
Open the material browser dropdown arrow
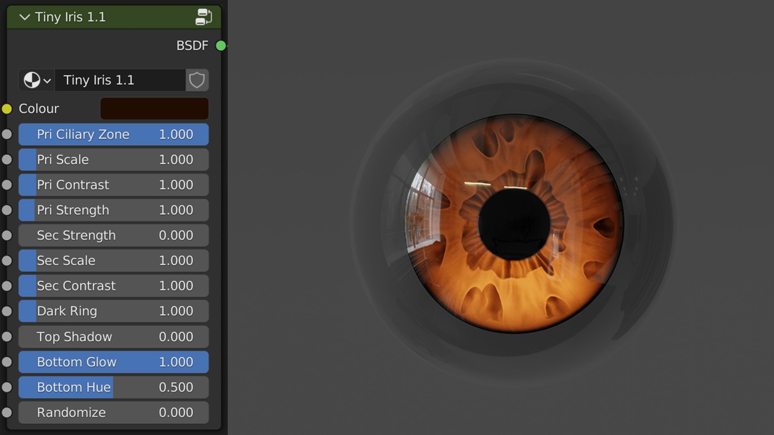[47, 80]
